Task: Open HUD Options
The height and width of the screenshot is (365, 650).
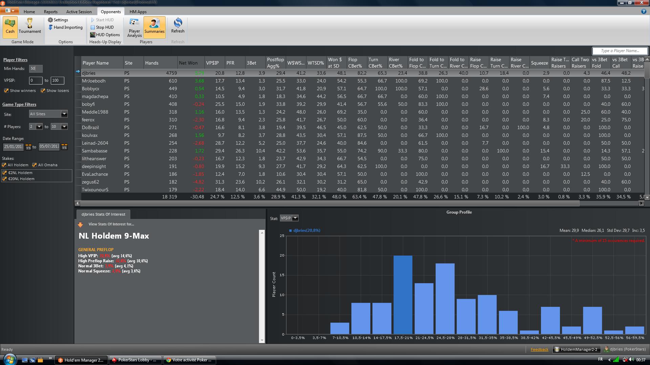Action: pyautogui.click(x=105, y=35)
